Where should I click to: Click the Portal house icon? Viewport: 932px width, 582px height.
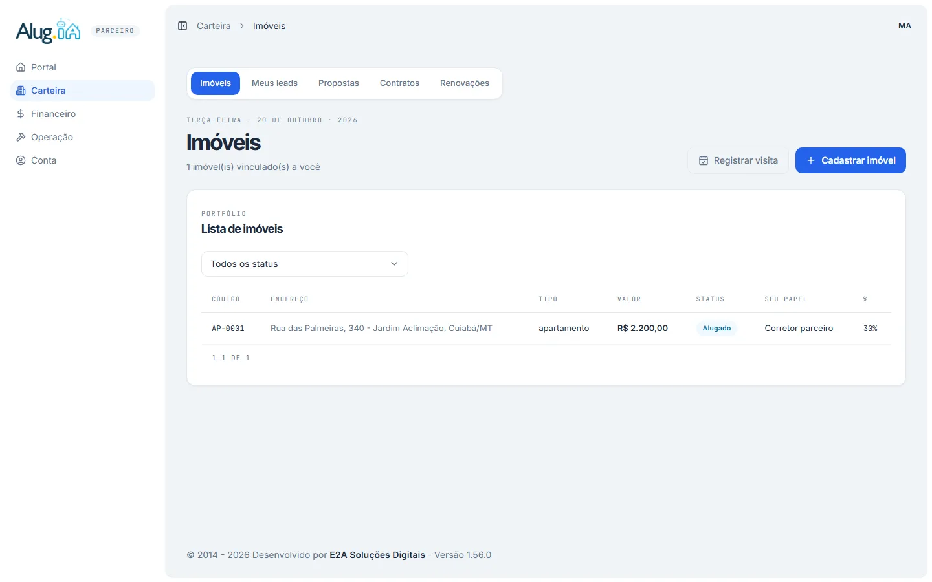21,67
